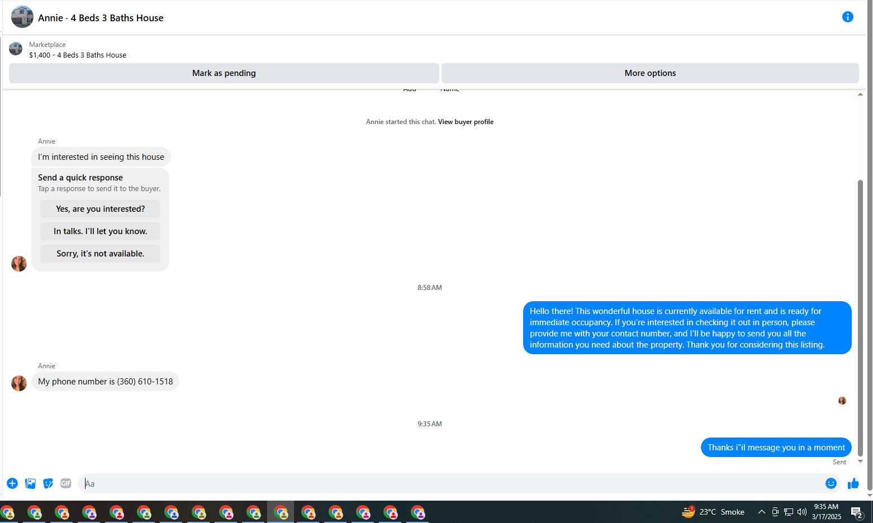Open the taskbar clock showing 3/17/2025

[x=826, y=512]
